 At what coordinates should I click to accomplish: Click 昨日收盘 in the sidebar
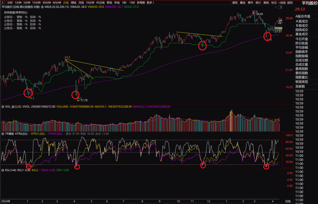click(x=302, y=43)
